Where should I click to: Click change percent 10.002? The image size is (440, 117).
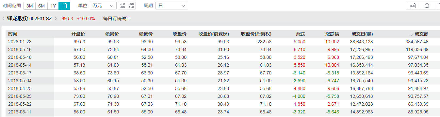(x=332, y=42)
